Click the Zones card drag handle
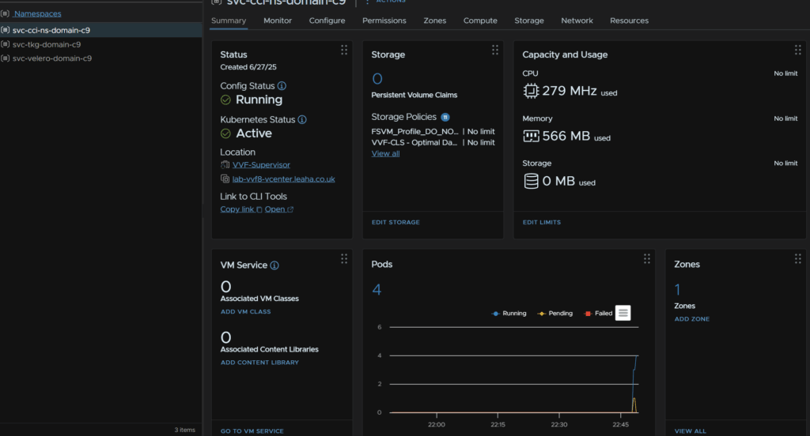 click(797, 259)
